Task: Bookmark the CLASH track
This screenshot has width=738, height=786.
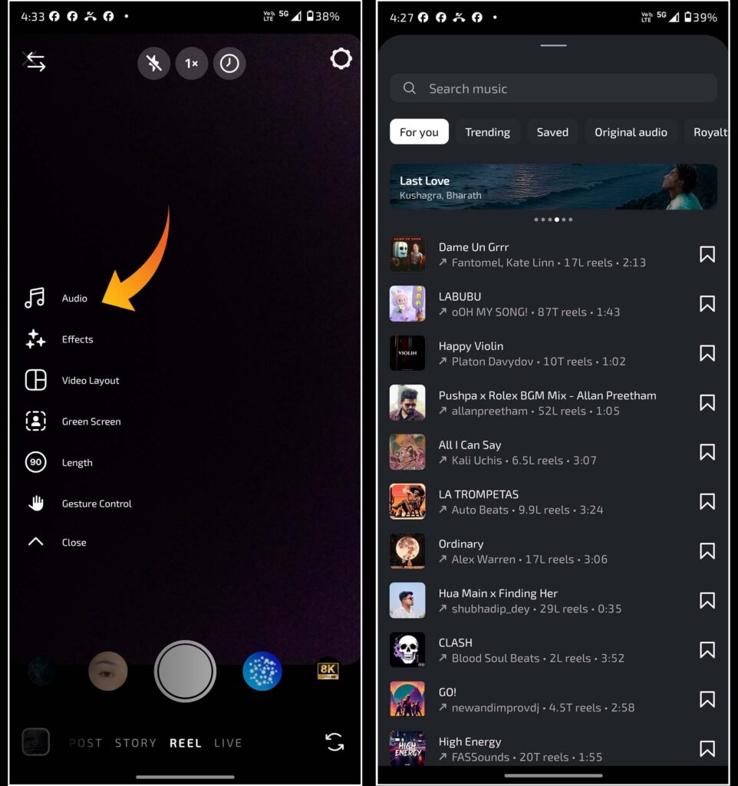Action: click(707, 650)
